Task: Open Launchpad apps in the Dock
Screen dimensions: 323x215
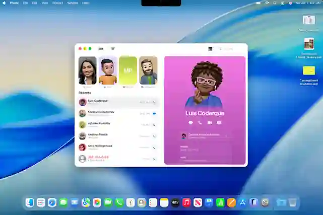Action: [x=41, y=202]
